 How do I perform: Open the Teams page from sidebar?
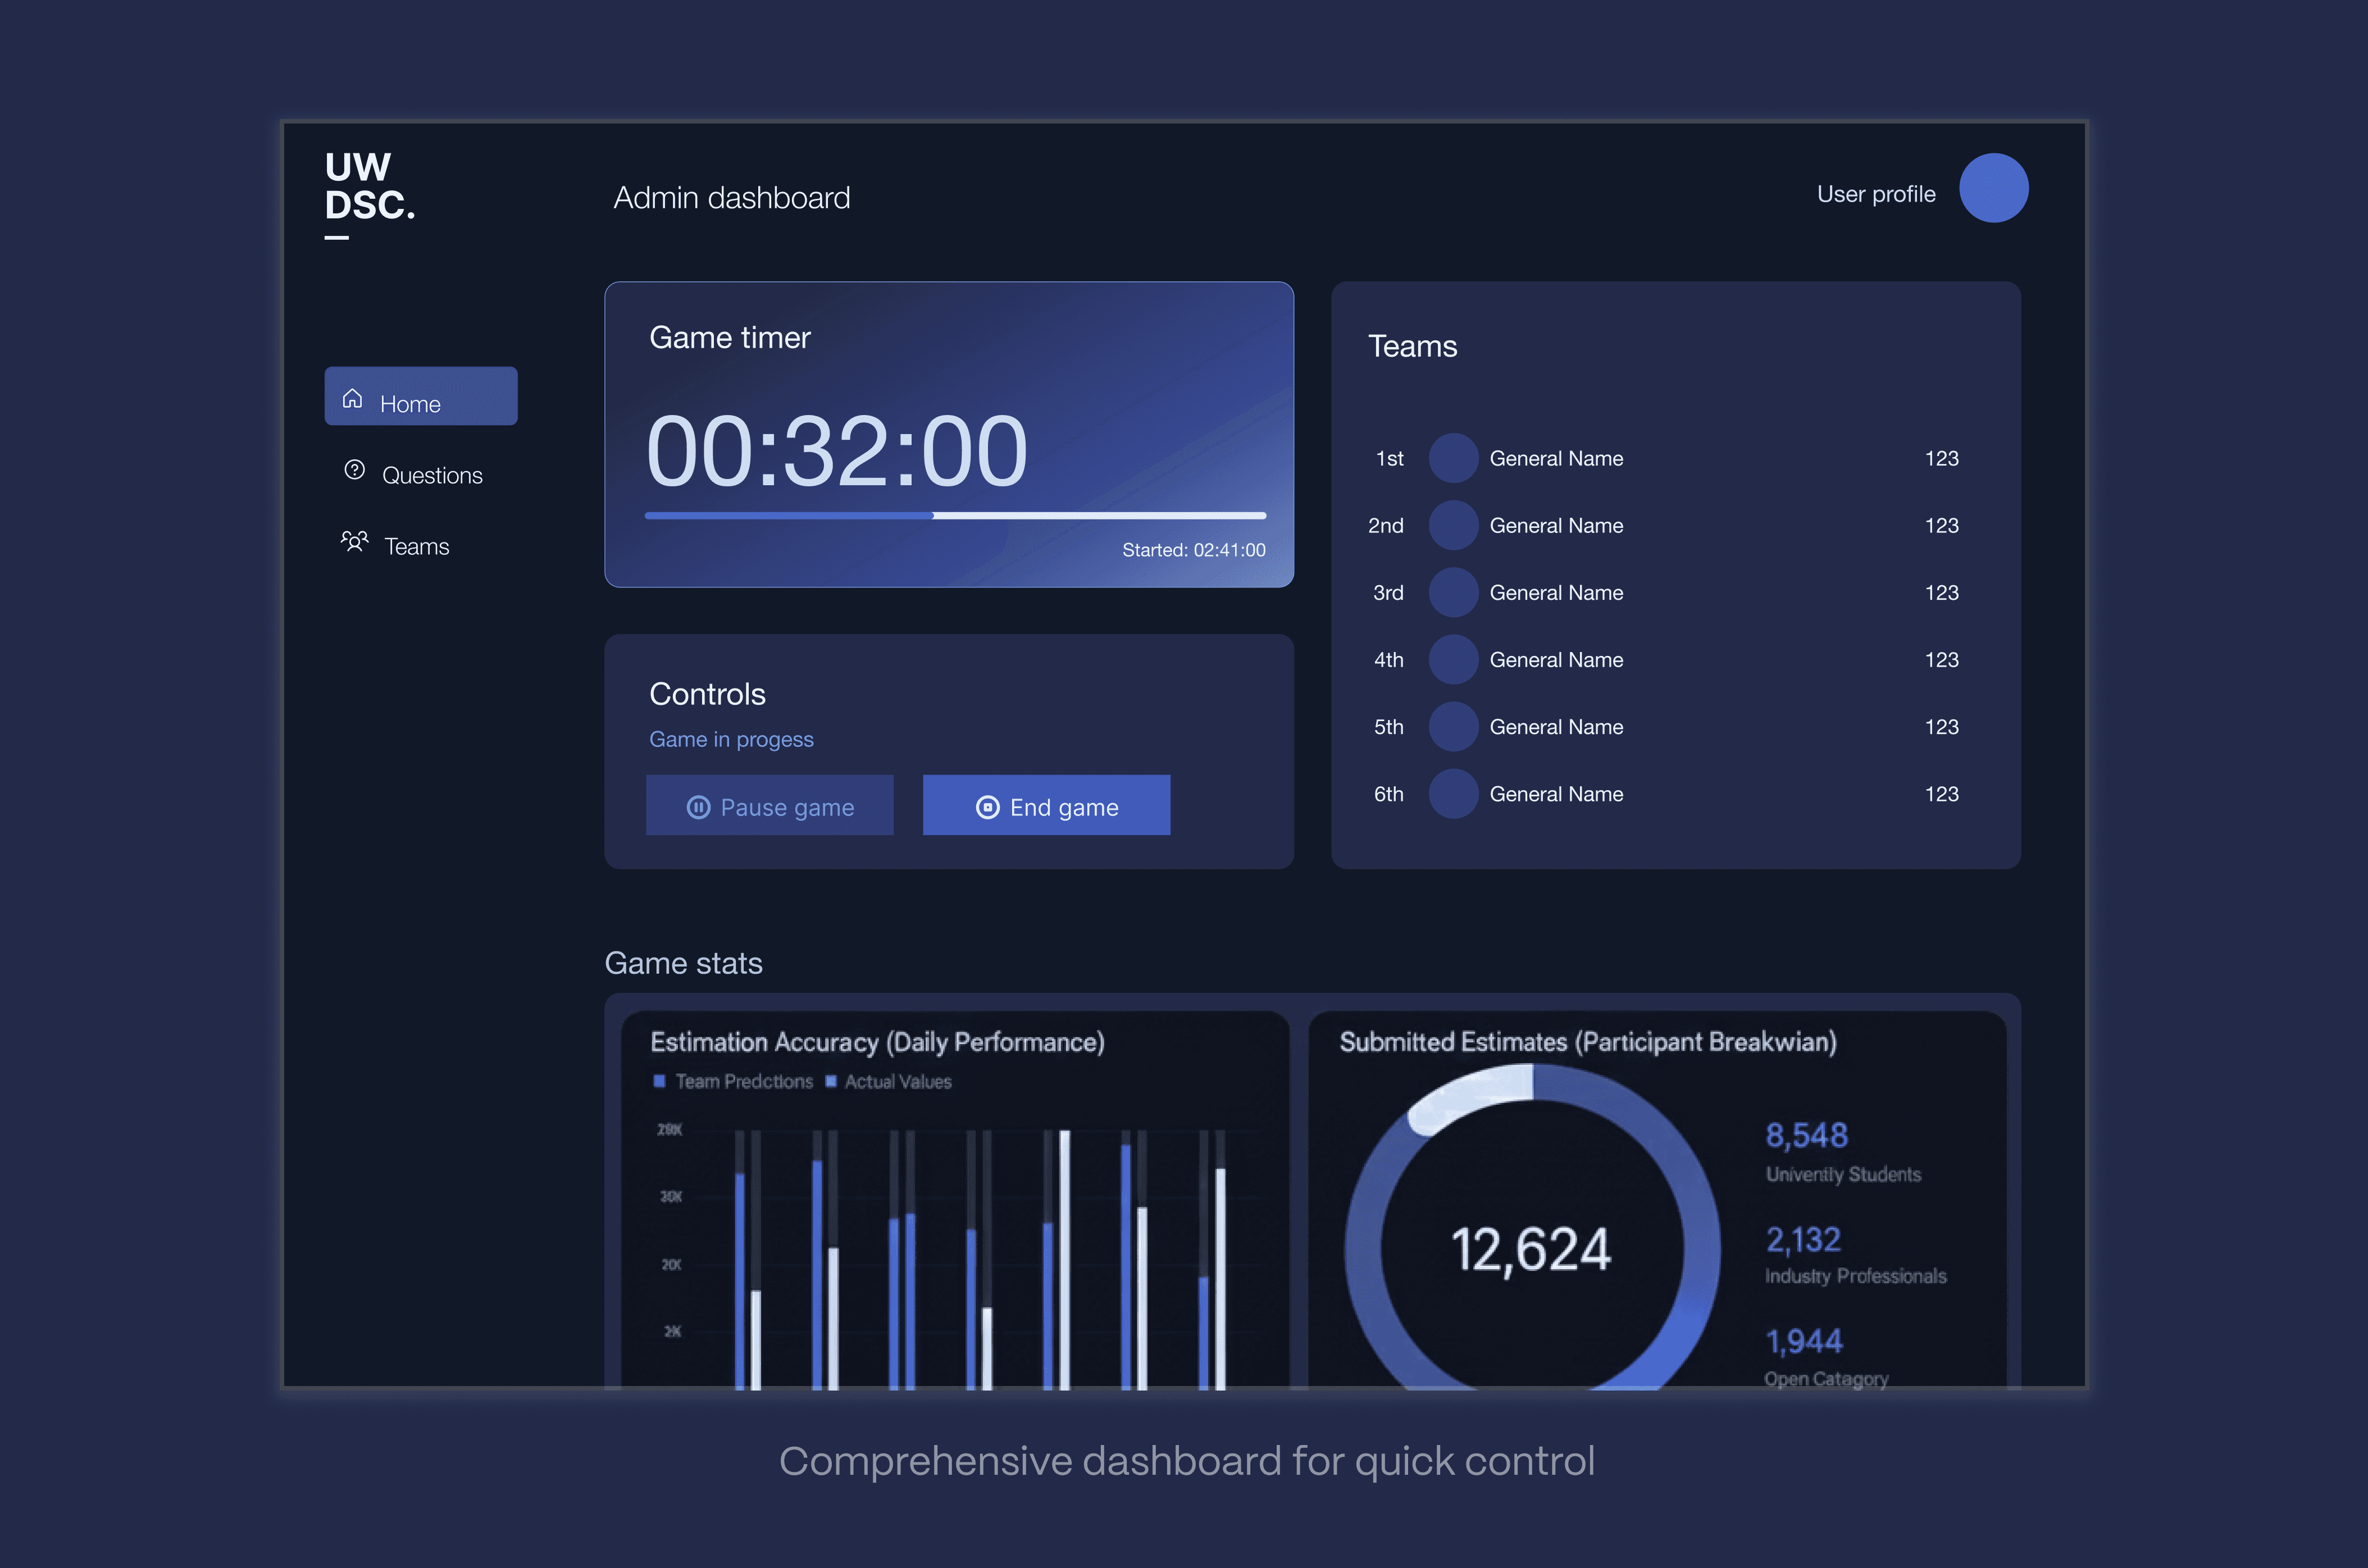(x=416, y=547)
